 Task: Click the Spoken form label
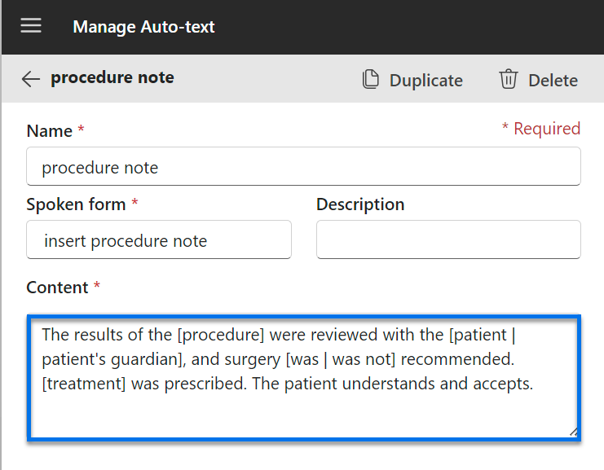tap(76, 204)
